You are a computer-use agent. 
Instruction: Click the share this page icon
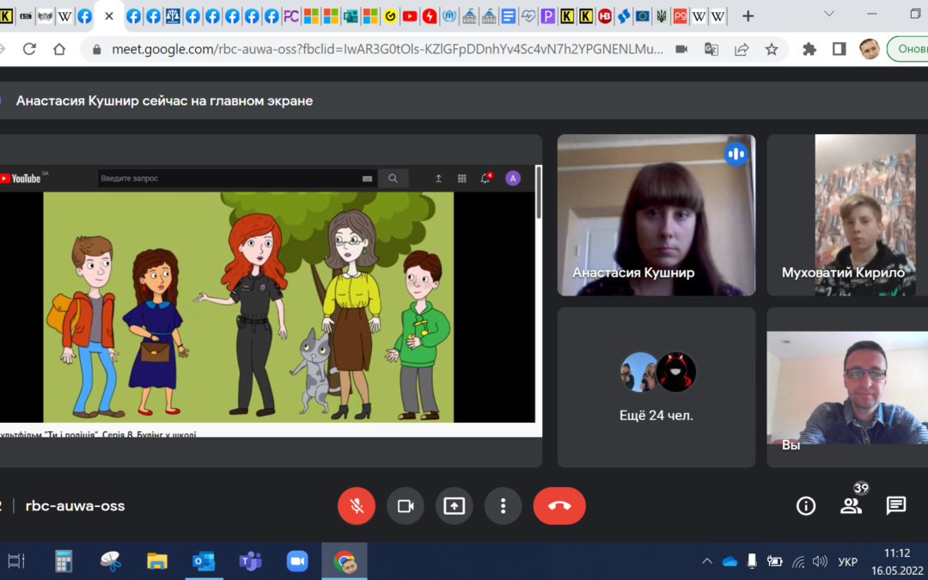tap(742, 50)
